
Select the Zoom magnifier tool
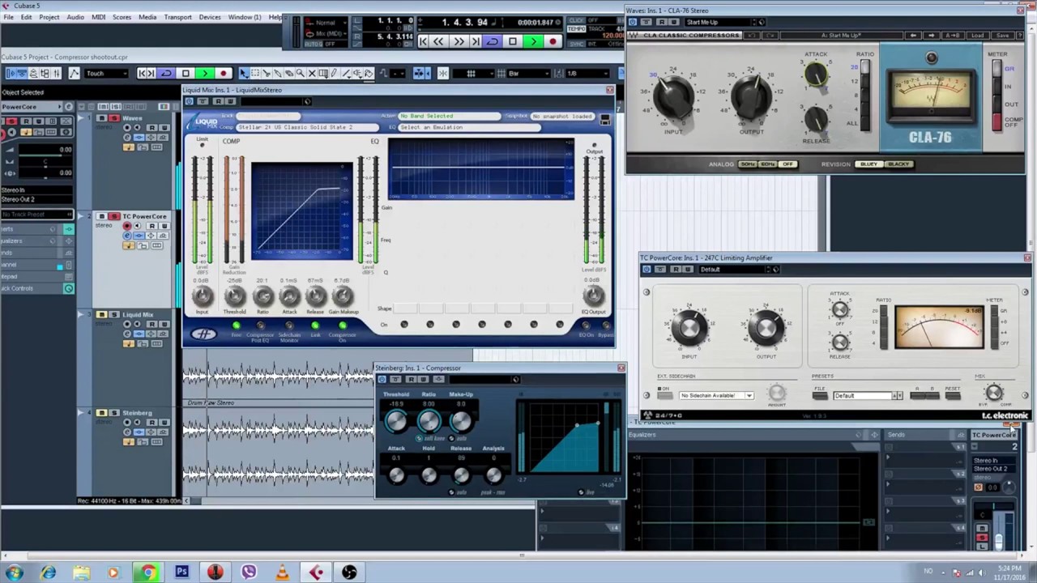tap(301, 74)
